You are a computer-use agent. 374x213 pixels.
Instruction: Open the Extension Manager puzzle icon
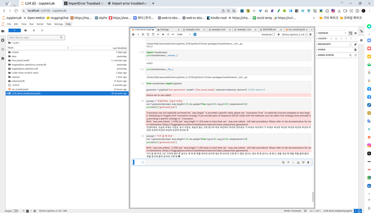coord(3,58)
